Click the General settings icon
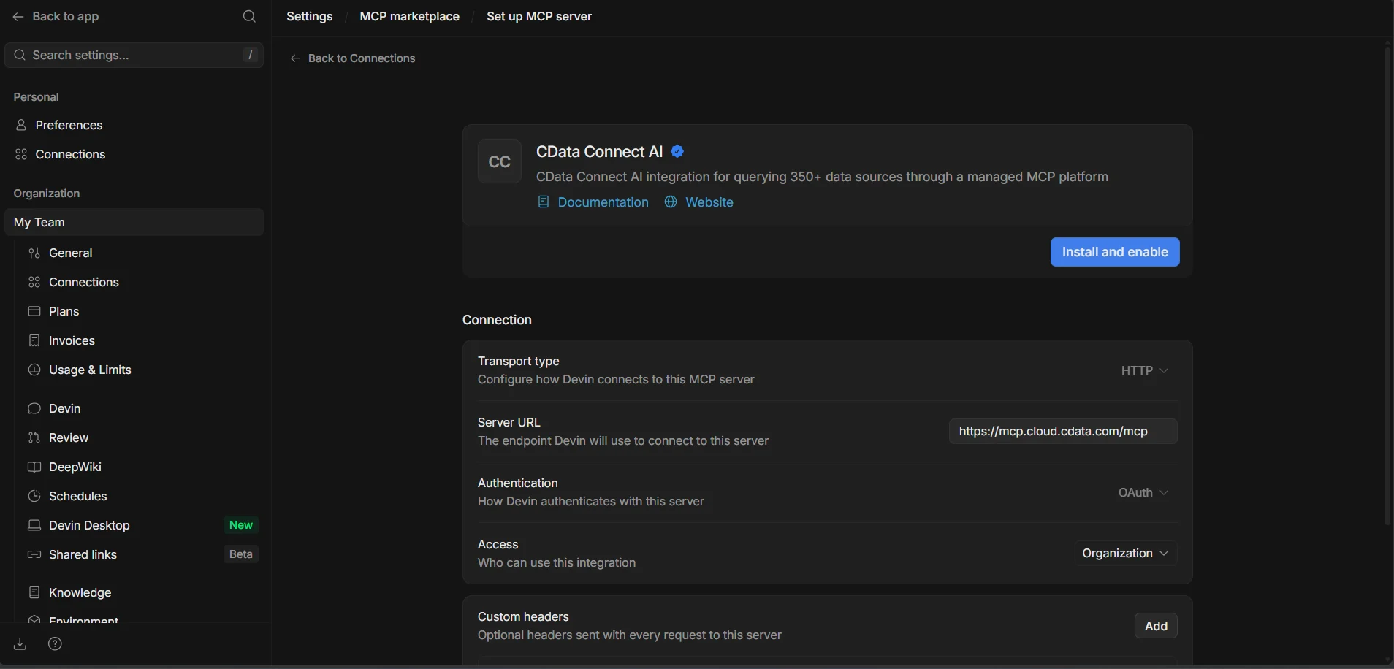This screenshot has width=1394, height=669. 34,253
